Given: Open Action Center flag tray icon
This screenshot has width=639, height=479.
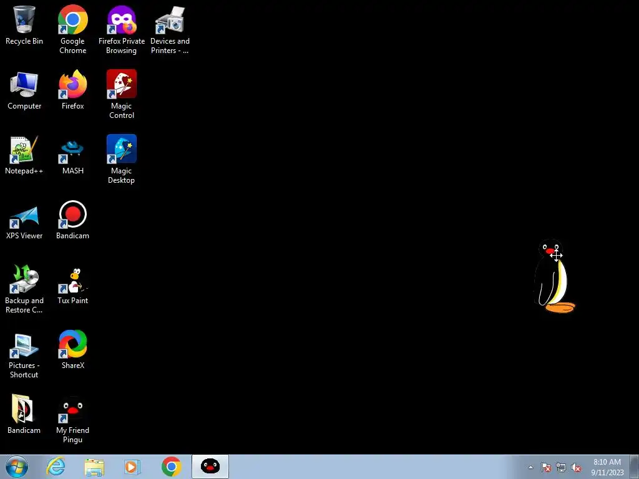Looking at the screenshot, I should click(546, 467).
